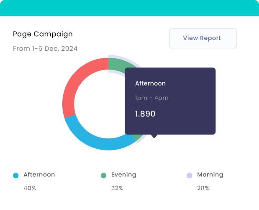Screen dimensions: 259x210
Task: Click the From 1-6 Dec, 2024 date range
Action: (x=45, y=49)
